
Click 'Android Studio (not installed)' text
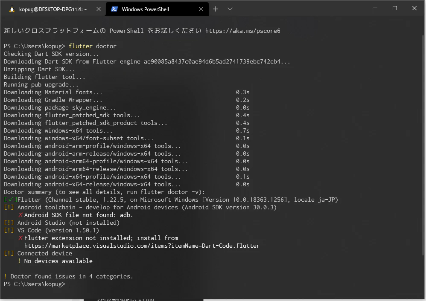pos(68,223)
